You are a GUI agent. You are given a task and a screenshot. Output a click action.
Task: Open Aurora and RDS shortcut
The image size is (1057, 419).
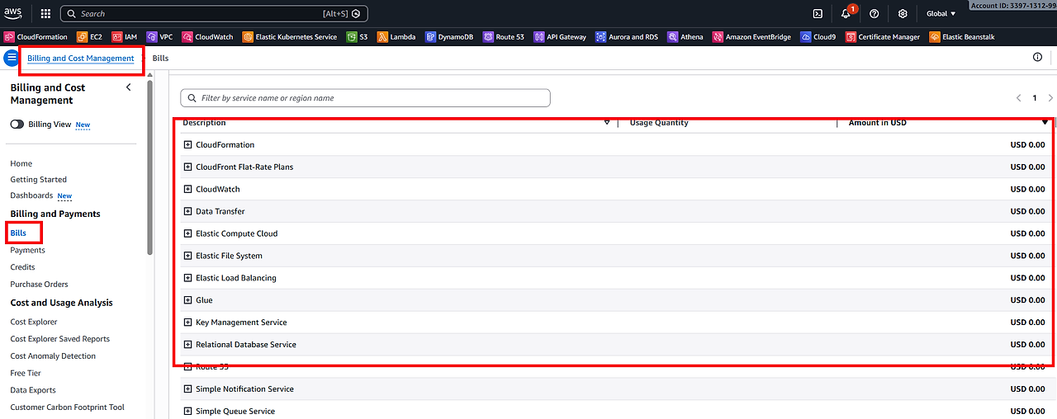[627, 37]
